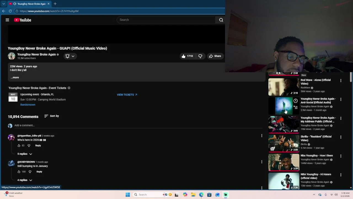Open the Cold weather widget
This screenshot has height=199, width=353.
click(13, 195)
